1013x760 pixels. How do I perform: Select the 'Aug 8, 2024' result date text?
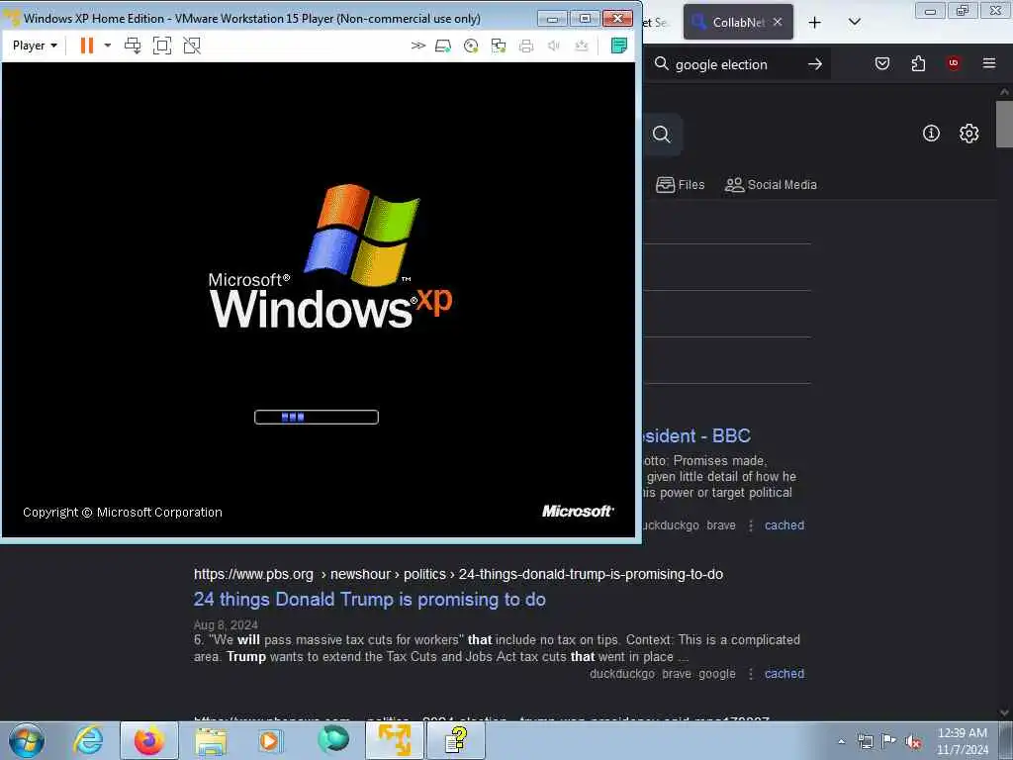click(226, 625)
